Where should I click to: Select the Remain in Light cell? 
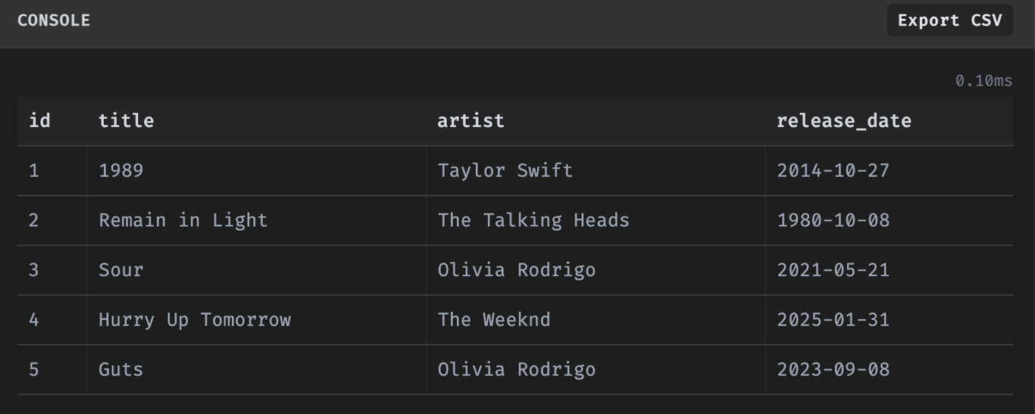[x=183, y=220]
